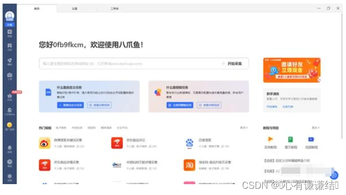Switch to the third toolbox tab

pos(114,9)
